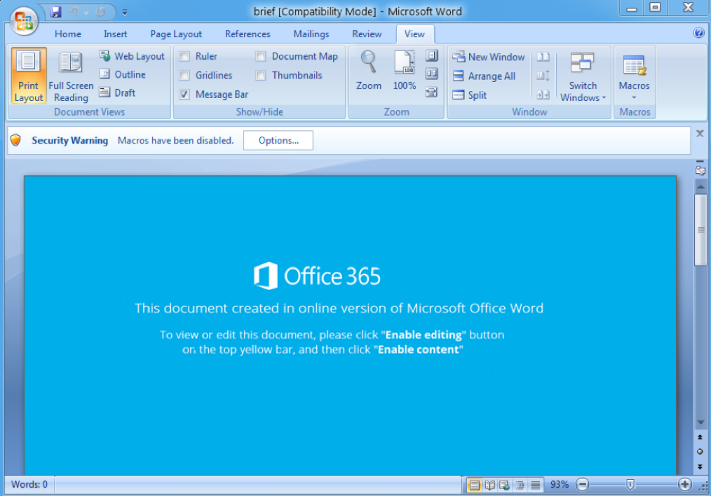This screenshot has width=711, height=496.
Task: Click the vertical scrollbar down arrow
Action: coord(700,422)
